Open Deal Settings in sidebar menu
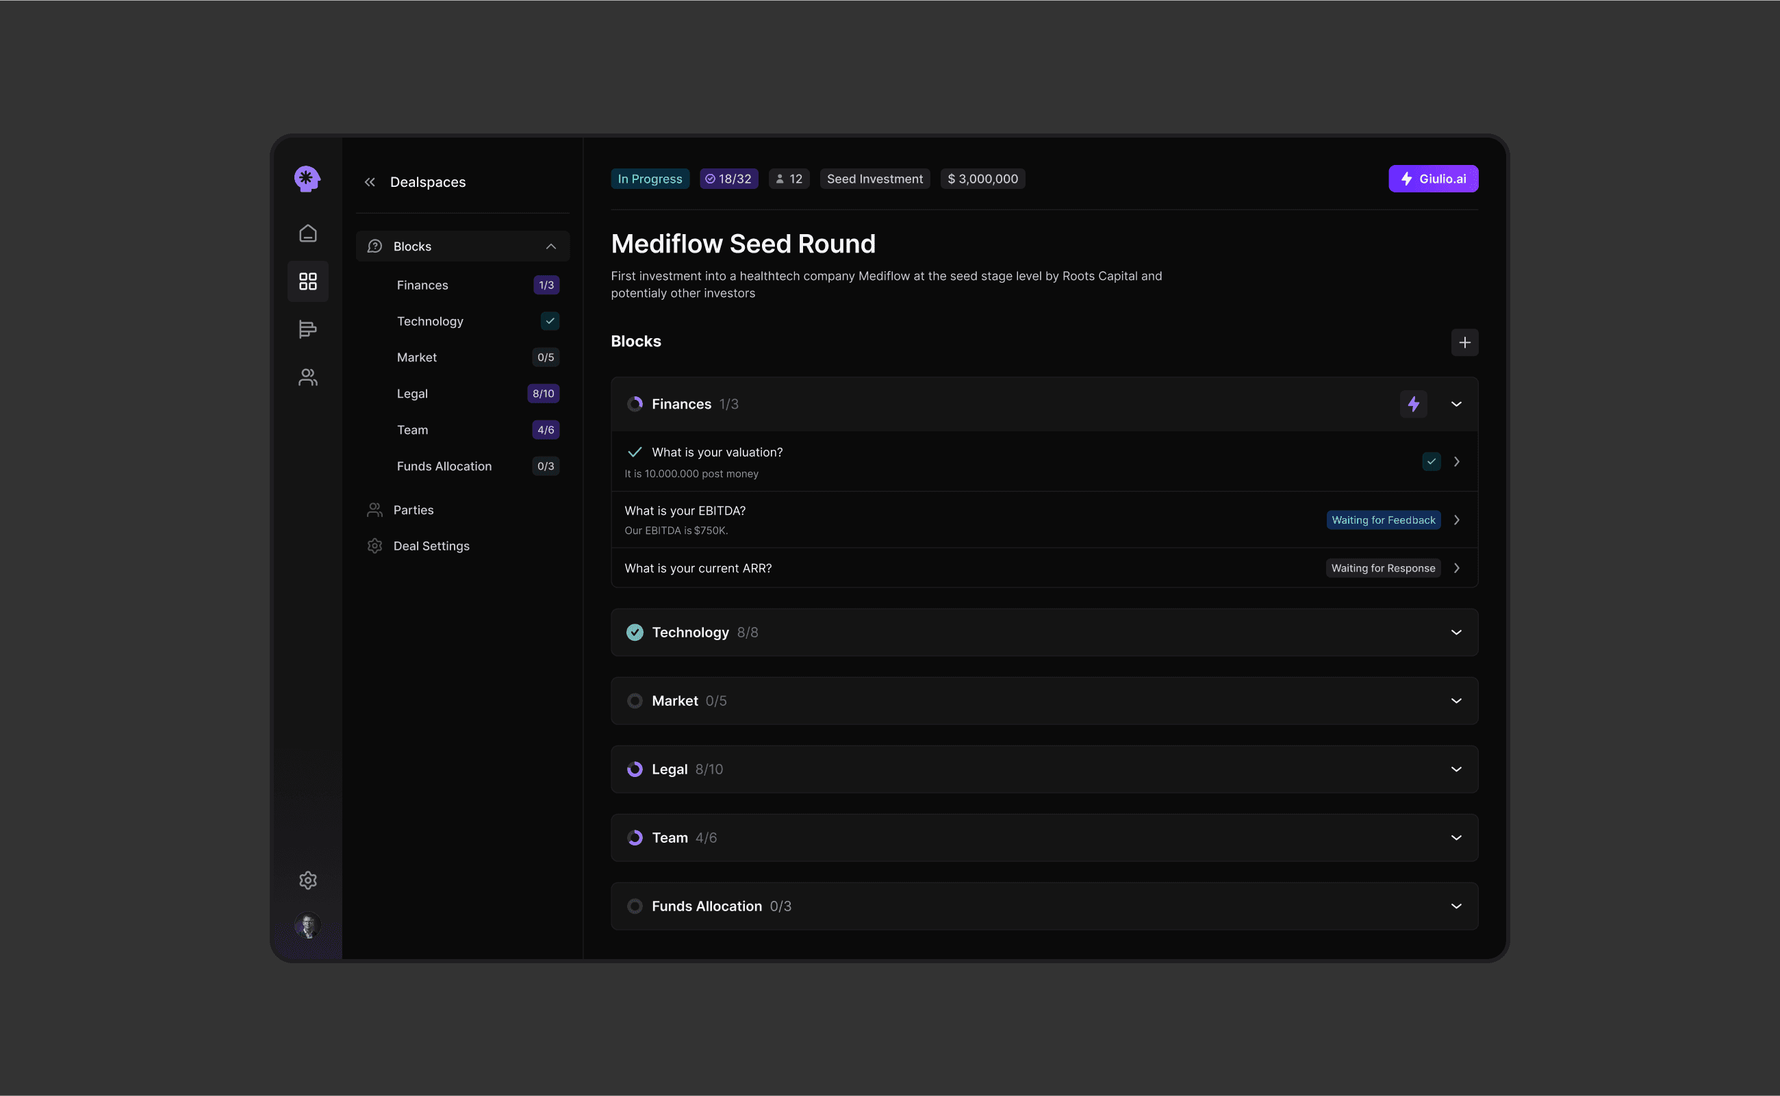The width and height of the screenshot is (1780, 1096). tap(431, 546)
